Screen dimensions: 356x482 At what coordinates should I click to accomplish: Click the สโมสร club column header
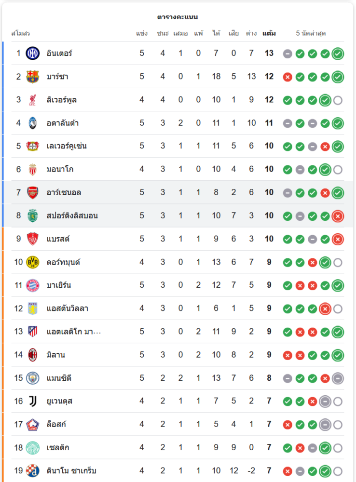pos(21,33)
